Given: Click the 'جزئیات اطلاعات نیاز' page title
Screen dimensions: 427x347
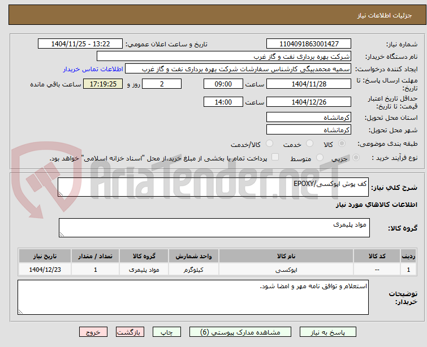Looking at the screenshot, I should (x=384, y=15).
